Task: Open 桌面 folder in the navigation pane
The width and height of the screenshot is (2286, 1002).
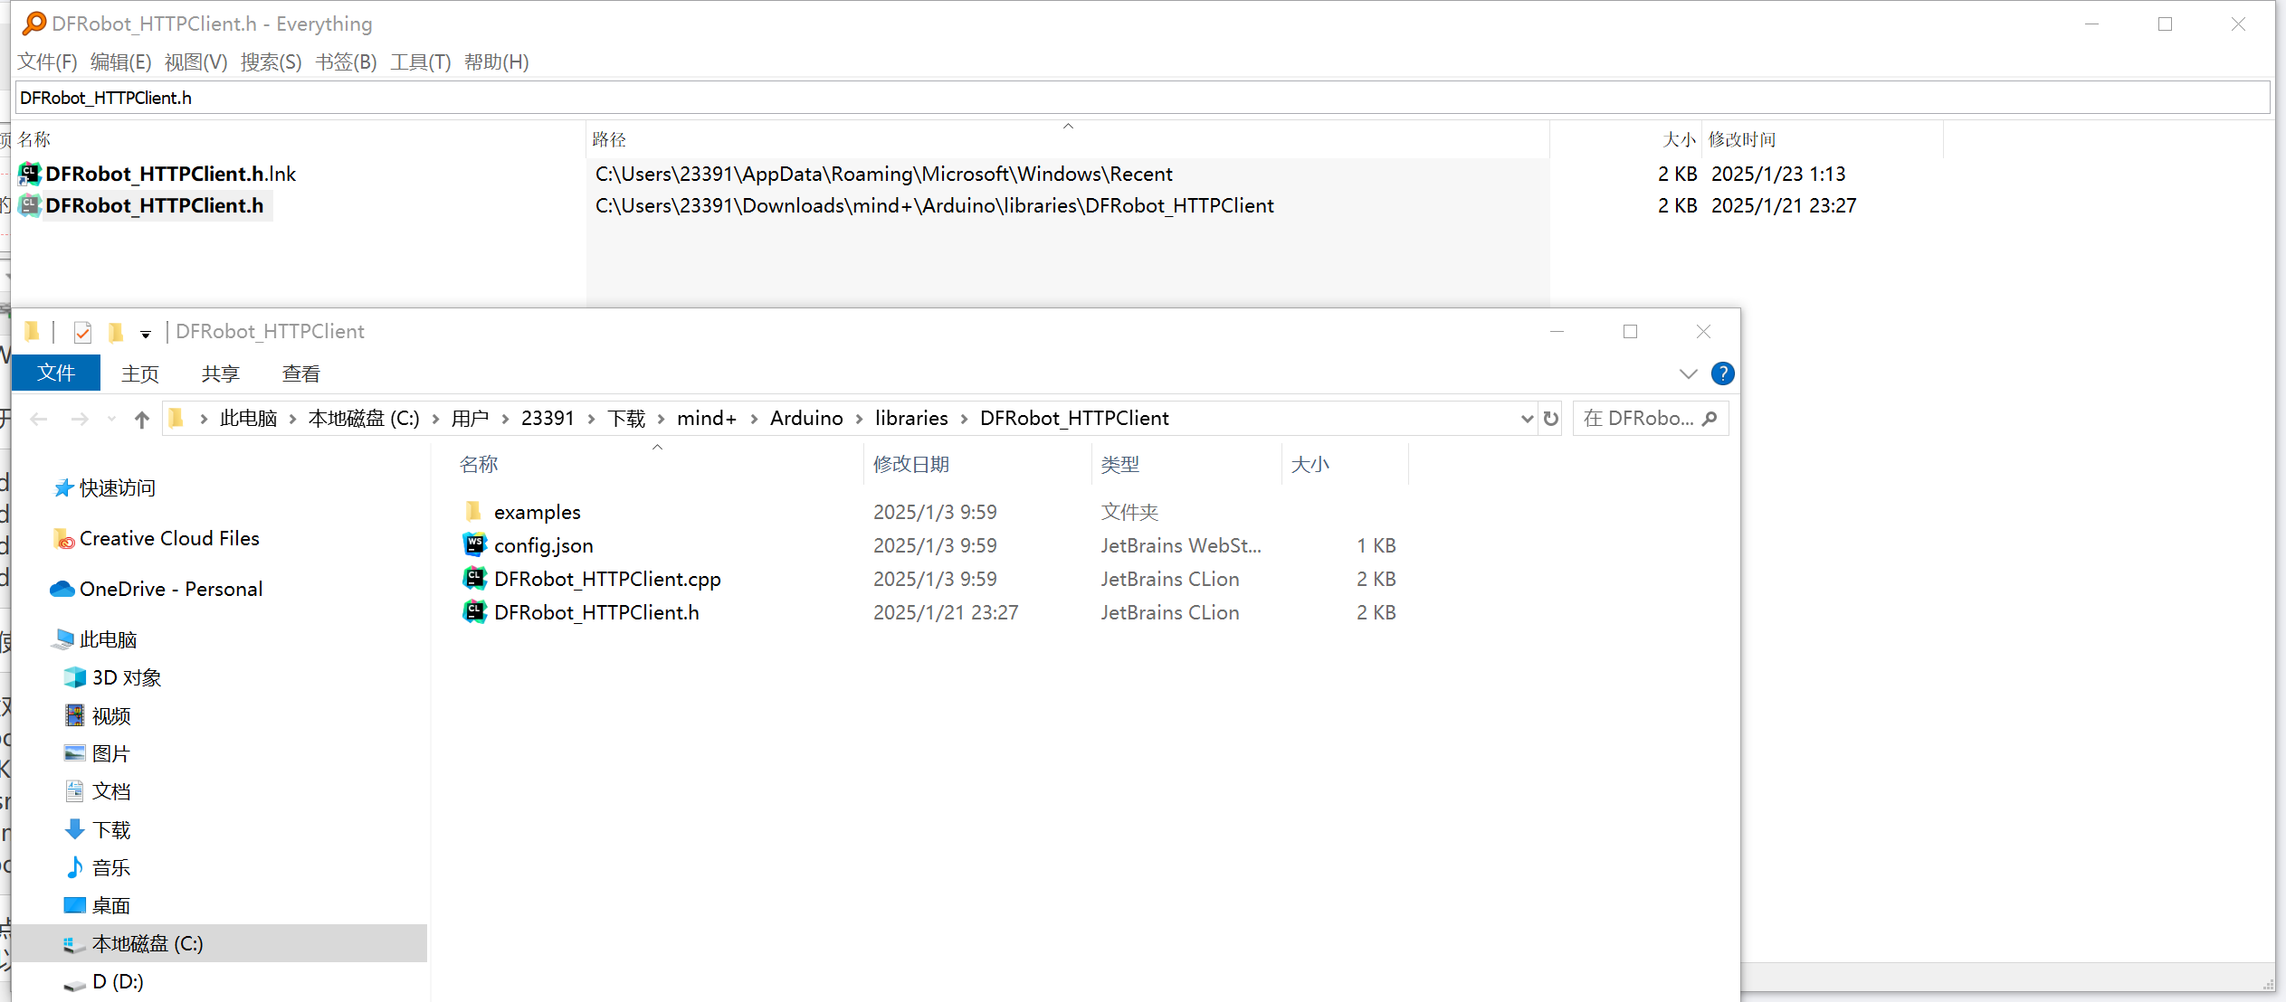Action: point(98,906)
